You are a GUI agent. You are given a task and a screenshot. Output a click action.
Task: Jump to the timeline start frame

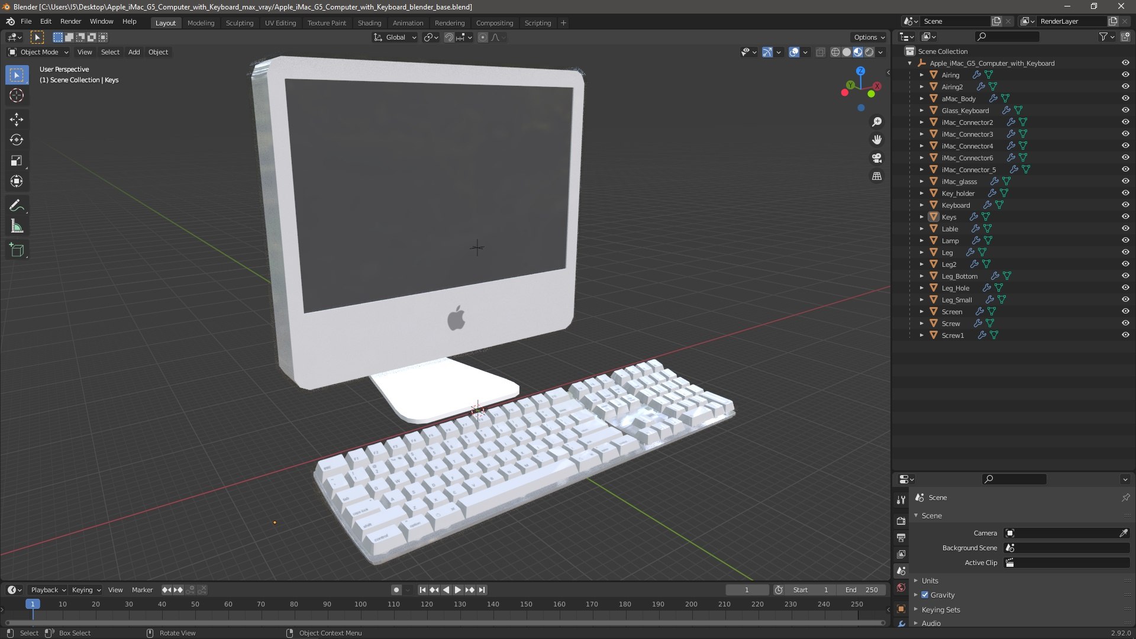422,590
